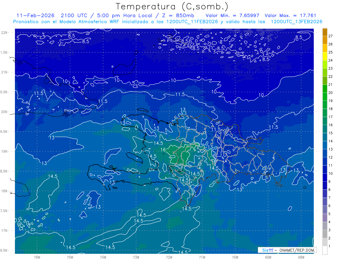Screen dimensions: 338x261
Task: Click the colorbar value label 27
Action: tap(330, 36)
